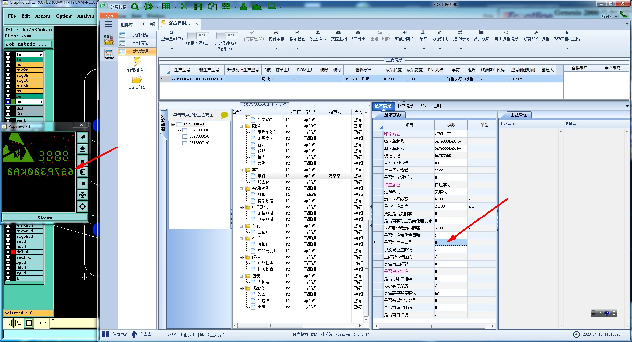Click the red color swatch of drl.d layer
Viewport: 632px width, 342px height.
pyautogui.click(x=13, y=252)
